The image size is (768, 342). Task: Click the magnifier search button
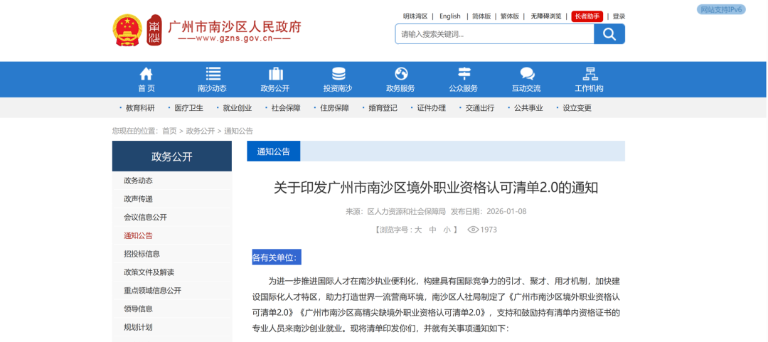click(609, 34)
